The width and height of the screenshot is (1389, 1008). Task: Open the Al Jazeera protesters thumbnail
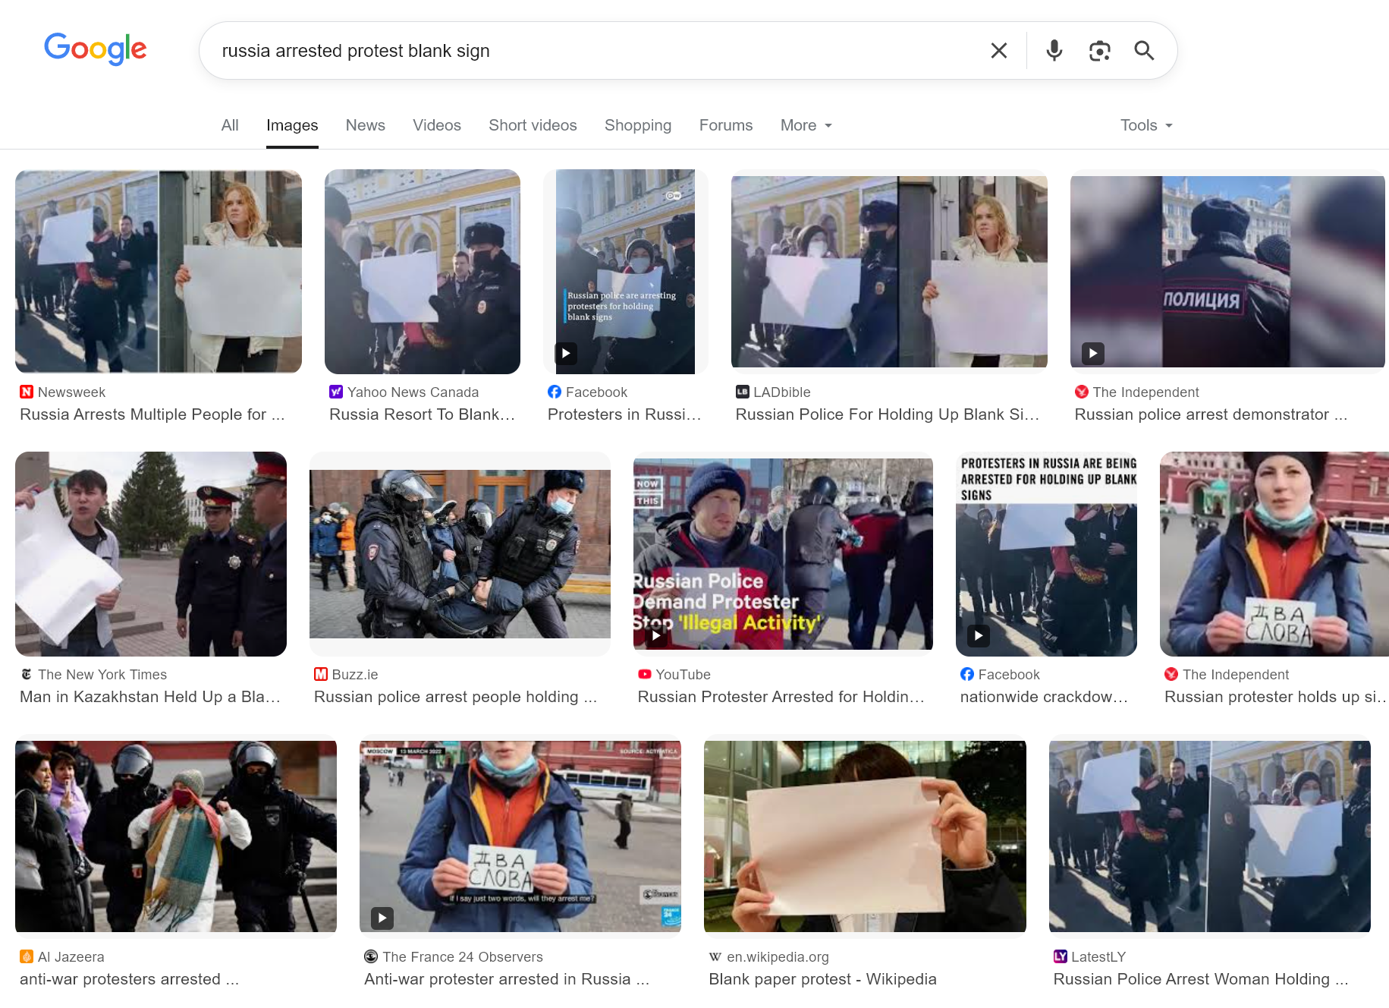click(176, 836)
